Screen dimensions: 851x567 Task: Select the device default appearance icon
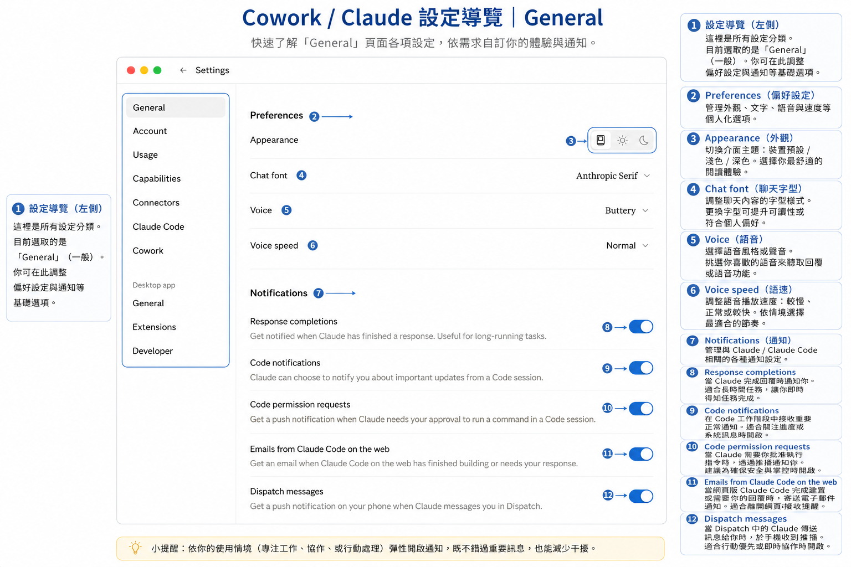[601, 140]
